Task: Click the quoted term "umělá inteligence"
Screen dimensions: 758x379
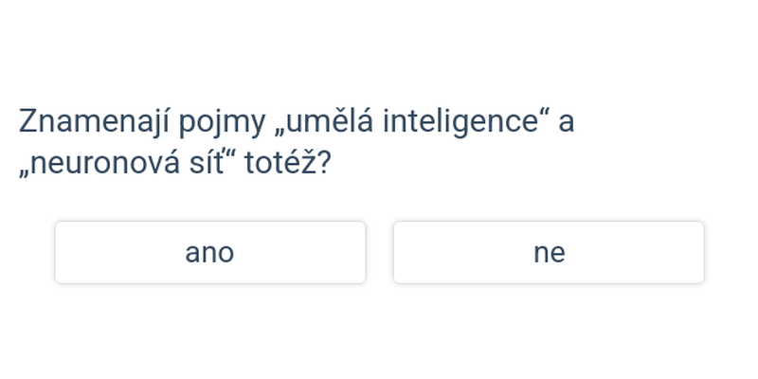Action: pos(412,121)
